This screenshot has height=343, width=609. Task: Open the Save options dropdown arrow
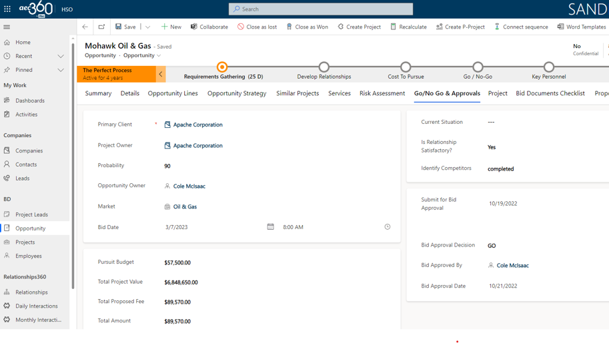[147, 27]
